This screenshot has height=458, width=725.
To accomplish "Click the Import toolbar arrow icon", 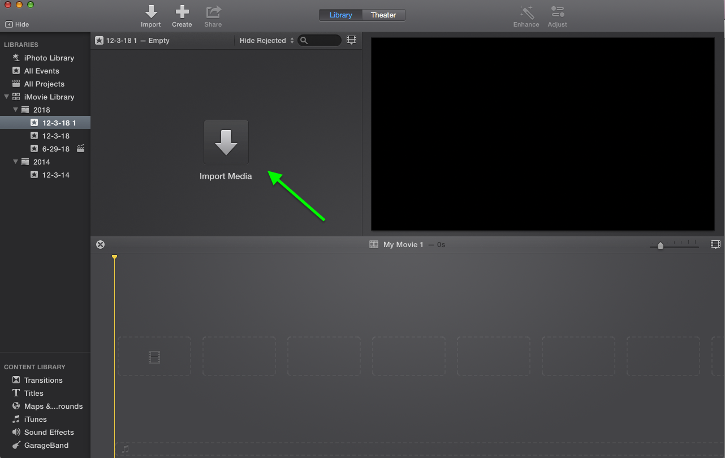I will [x=151, y=12].
